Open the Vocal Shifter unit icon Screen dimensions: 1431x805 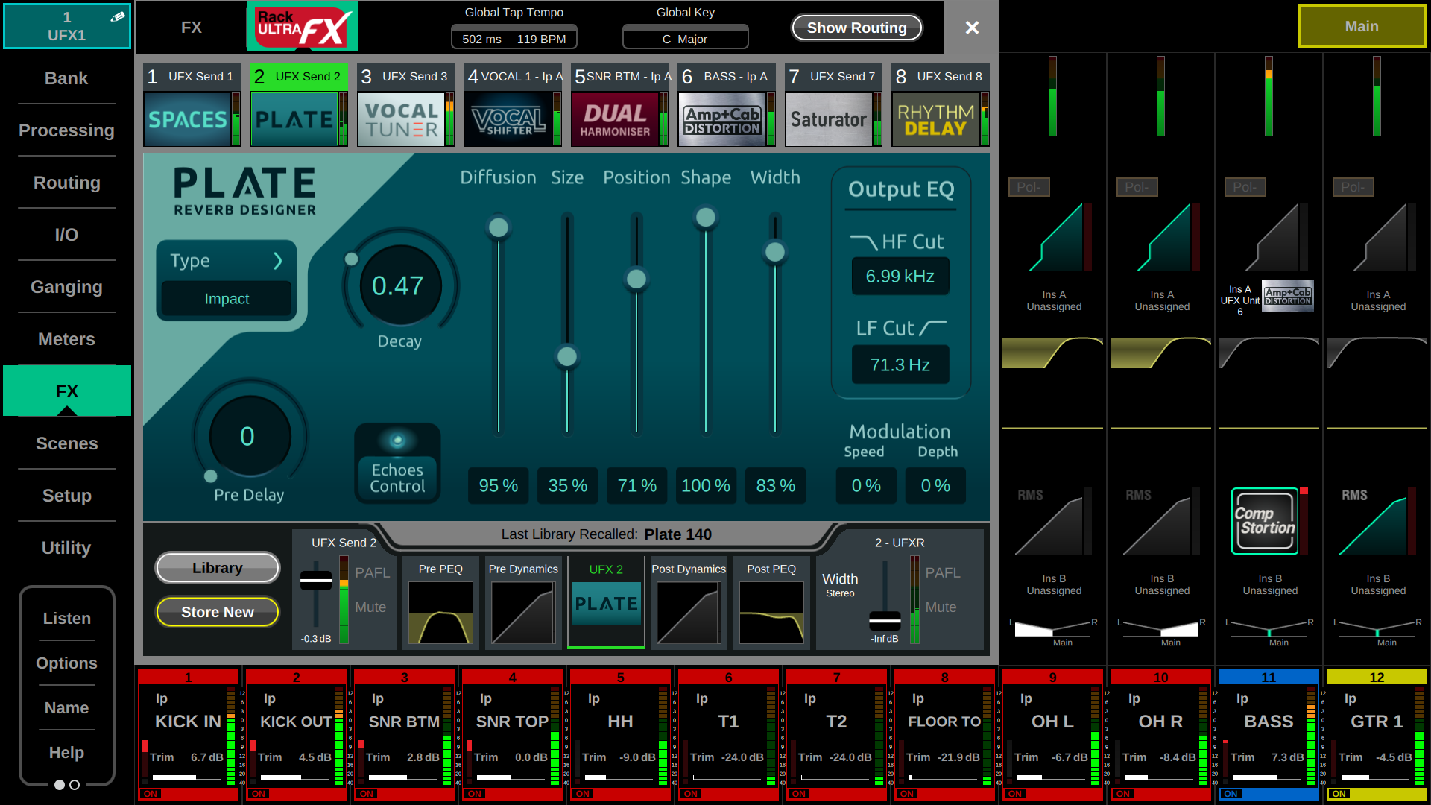coord(508,119)
